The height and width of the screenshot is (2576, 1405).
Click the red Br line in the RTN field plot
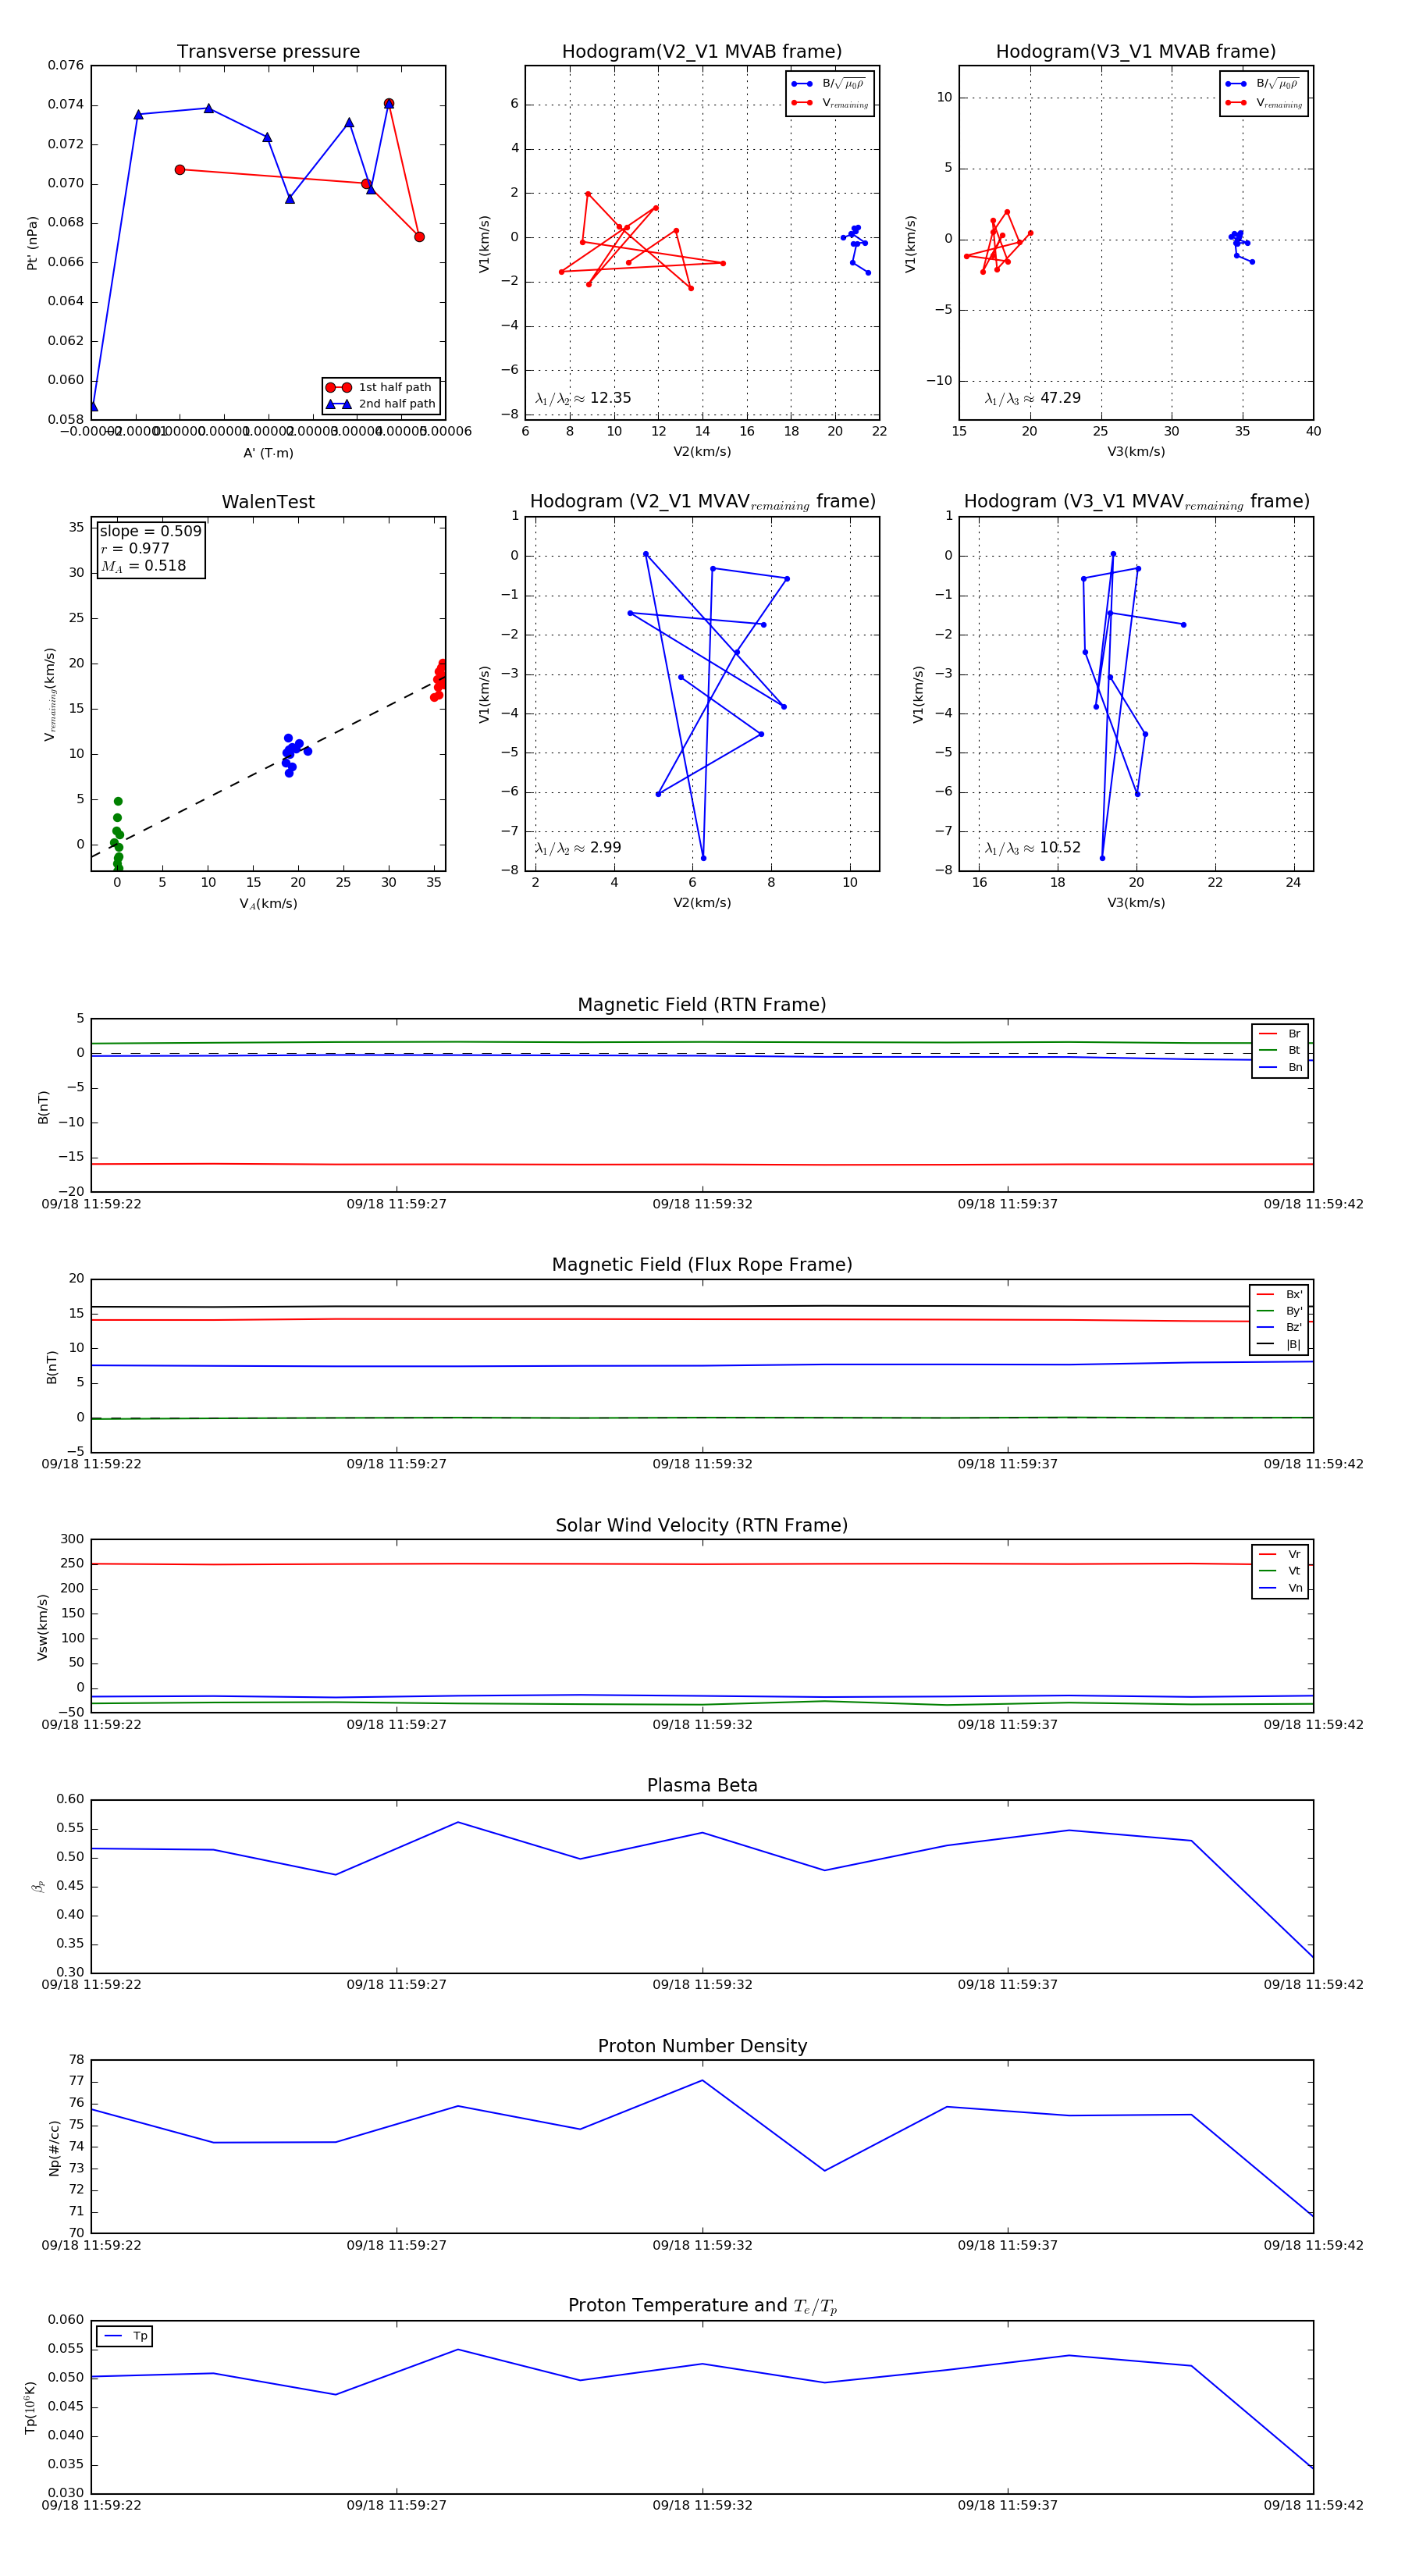coord(701,1164)
